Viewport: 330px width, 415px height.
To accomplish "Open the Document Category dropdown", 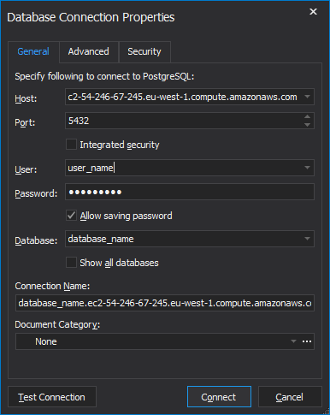I will pos(293,341).
